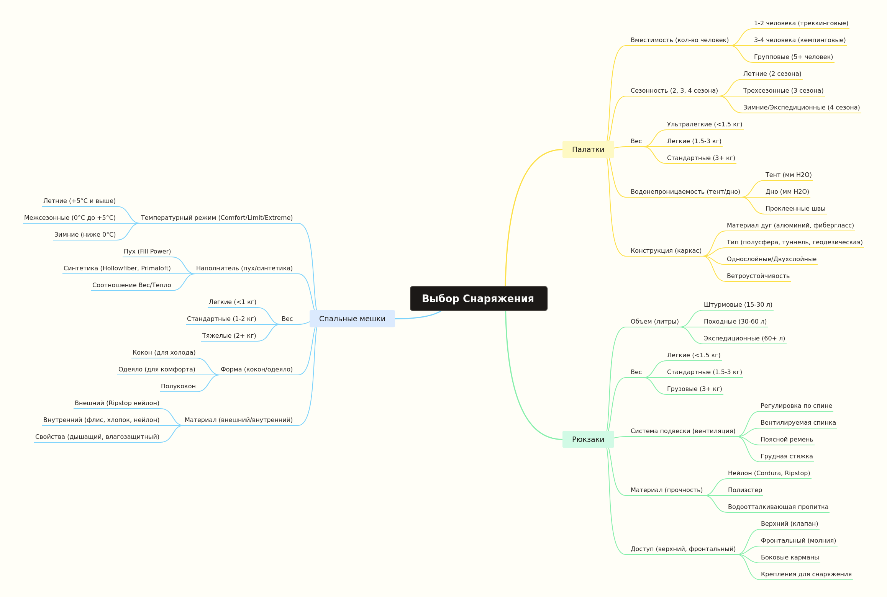
Task: Click Пух (Fill Power) leaf
Action: click(x=147, y=252)
